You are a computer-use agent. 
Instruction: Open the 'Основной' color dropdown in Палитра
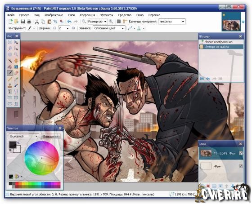point(23,136)
